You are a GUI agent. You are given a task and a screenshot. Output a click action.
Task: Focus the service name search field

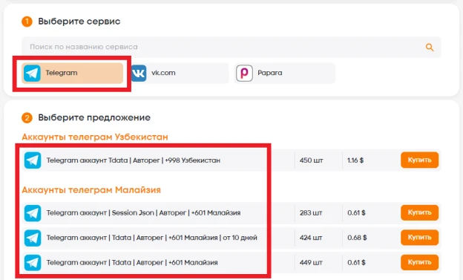(231, 47)
